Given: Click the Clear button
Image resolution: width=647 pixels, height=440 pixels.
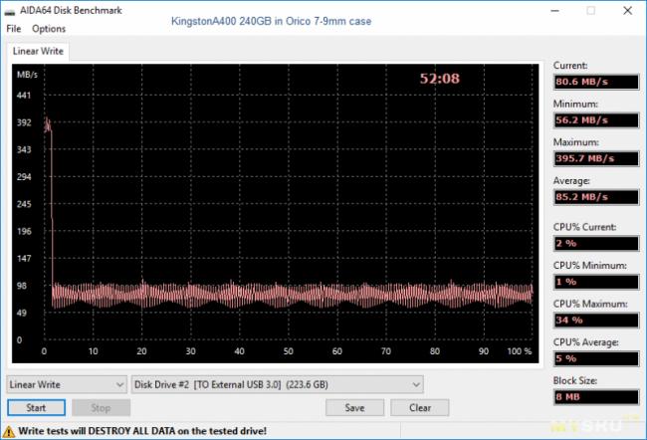Looking at the screenshot, I should 420,408.
